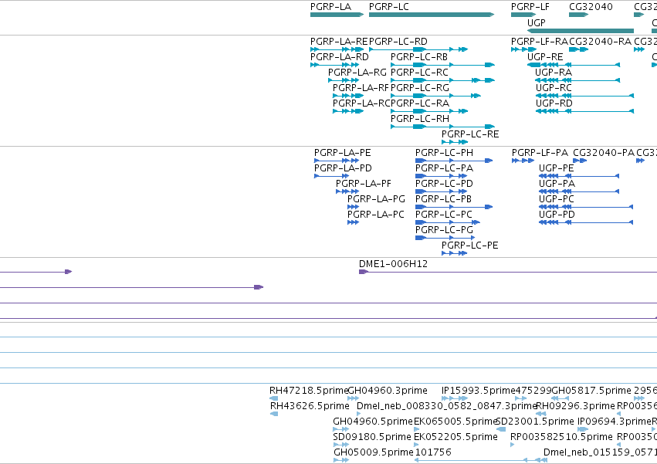
Task: Select transcript PGRP-LC-RE
Action: [470, 134]
